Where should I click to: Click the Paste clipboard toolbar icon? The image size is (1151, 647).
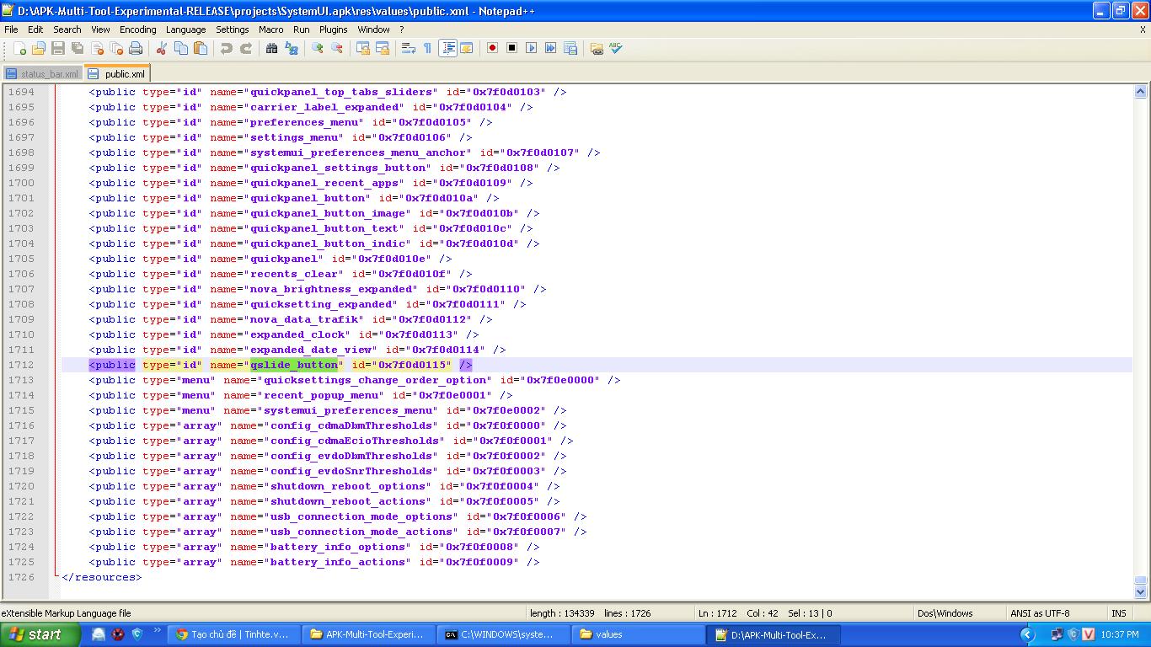[201, 49]
